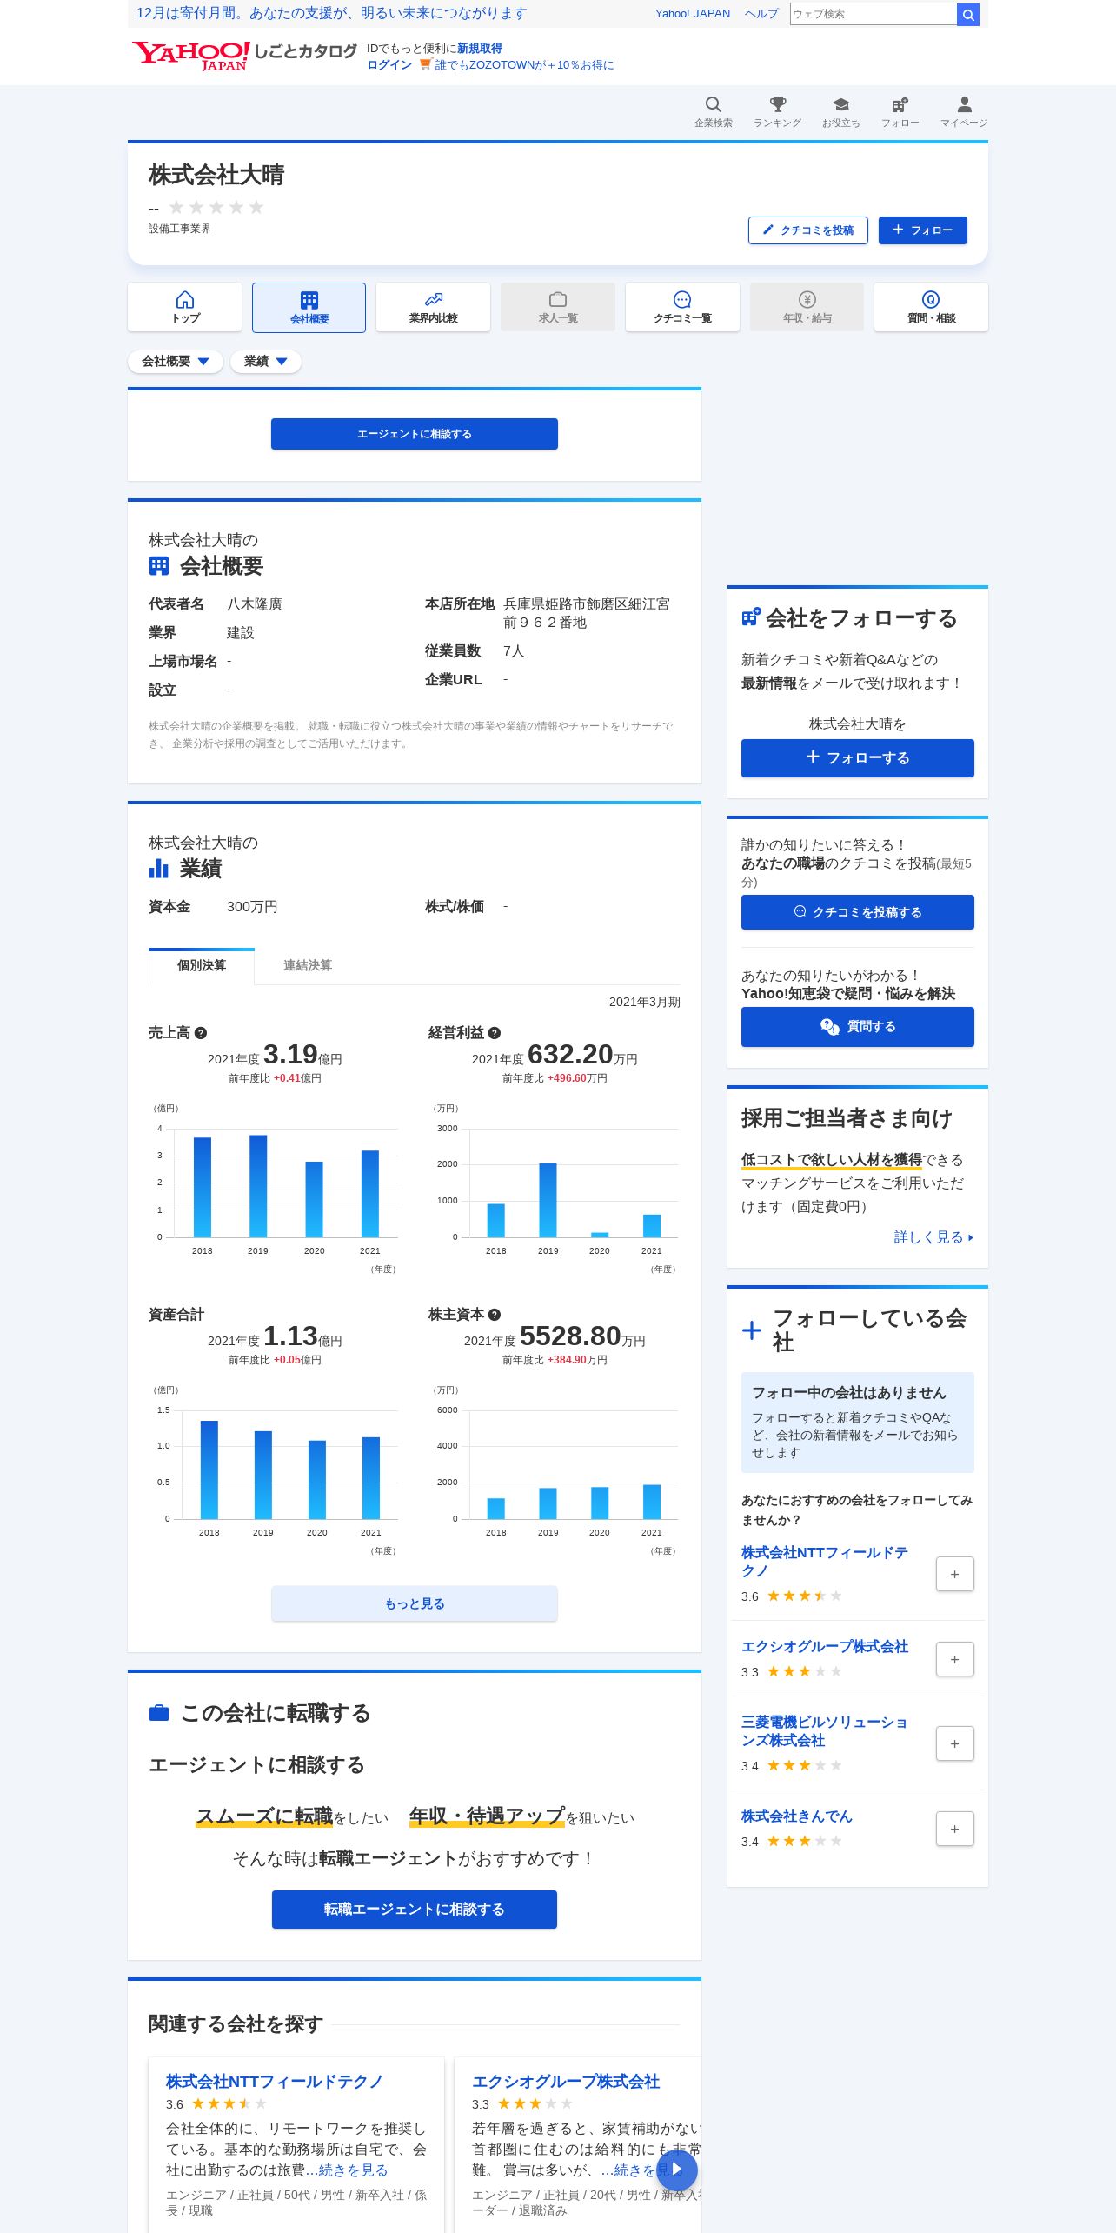1116x2233 pixels.
Task: Go to トップ tab
Action: click(185, 307)
